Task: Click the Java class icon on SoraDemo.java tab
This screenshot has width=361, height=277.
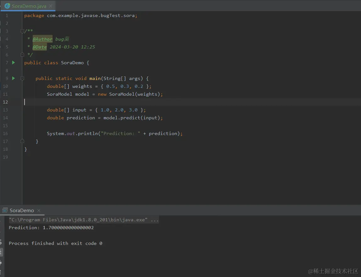Action: click(7, 6)
